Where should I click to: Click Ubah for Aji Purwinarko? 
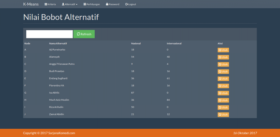[223, 50]
